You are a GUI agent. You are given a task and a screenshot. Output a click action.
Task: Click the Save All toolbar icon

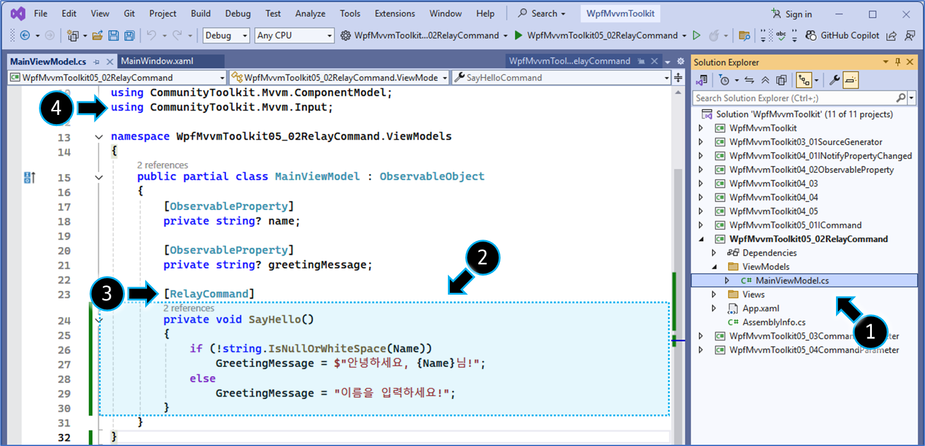[129, 36]
